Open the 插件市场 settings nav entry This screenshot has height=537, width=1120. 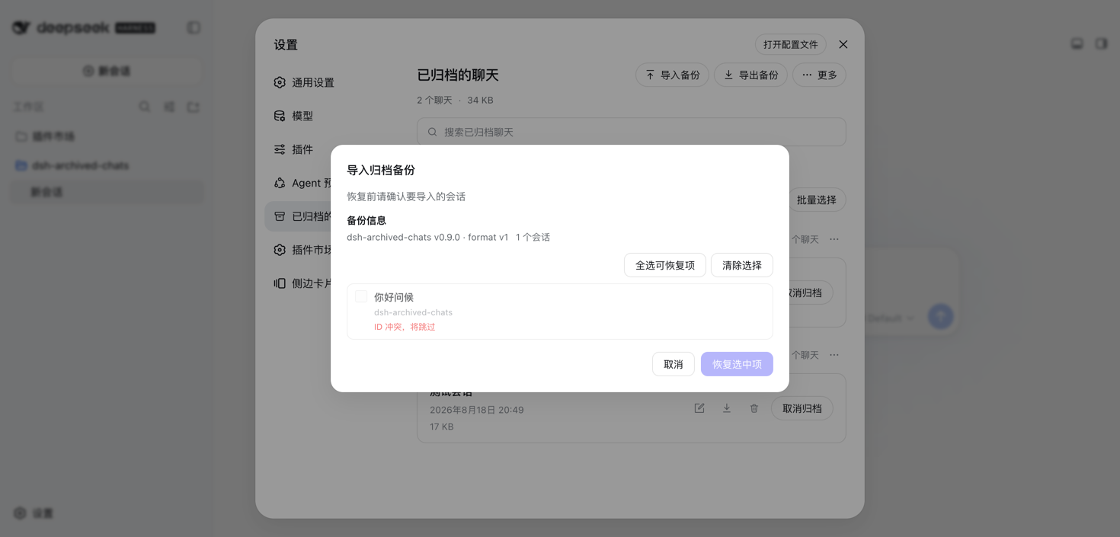coord(303,250)
